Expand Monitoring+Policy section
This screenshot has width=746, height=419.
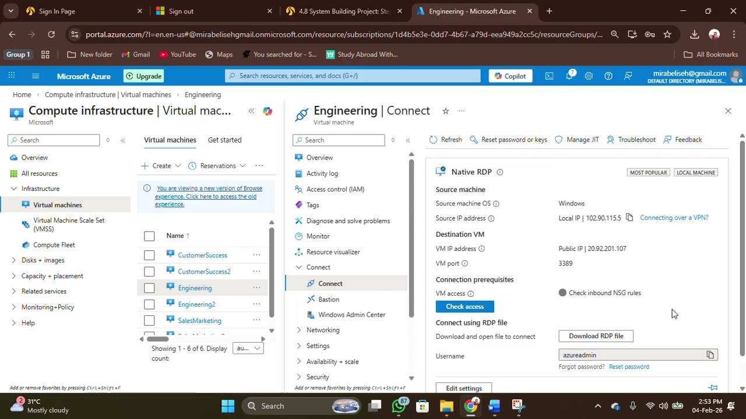coord(14,307)
